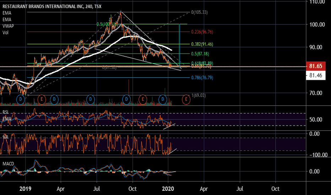Select the Fibonacci 0.382(91.46) level label

click(202, 44)
